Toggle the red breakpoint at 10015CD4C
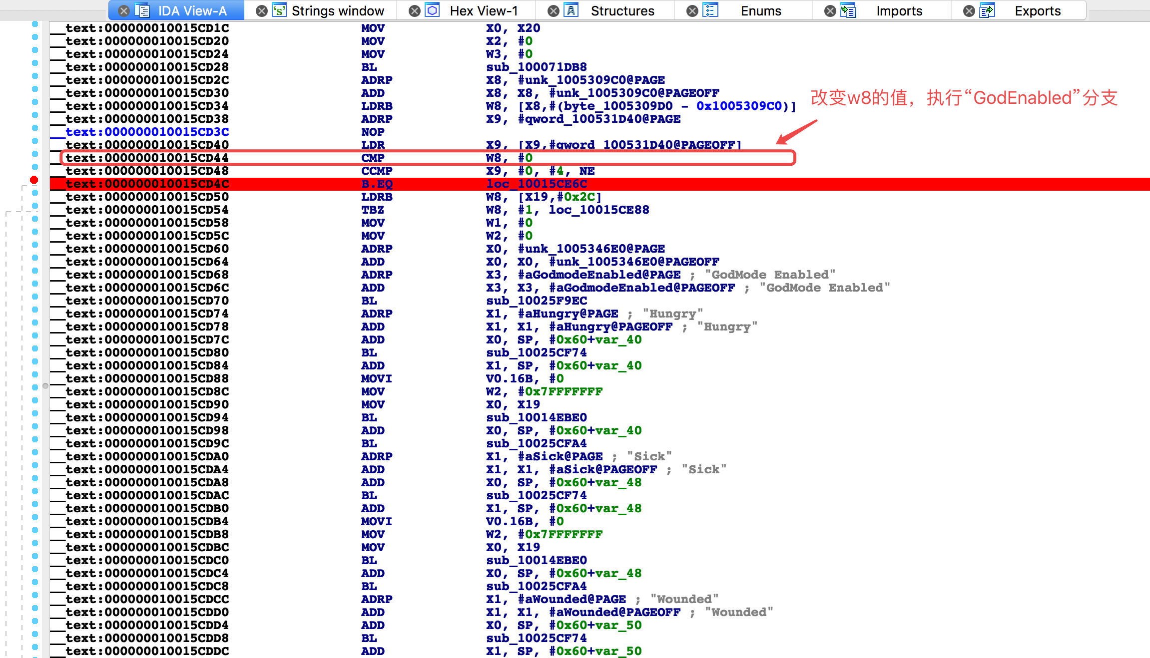 point(34,180)
